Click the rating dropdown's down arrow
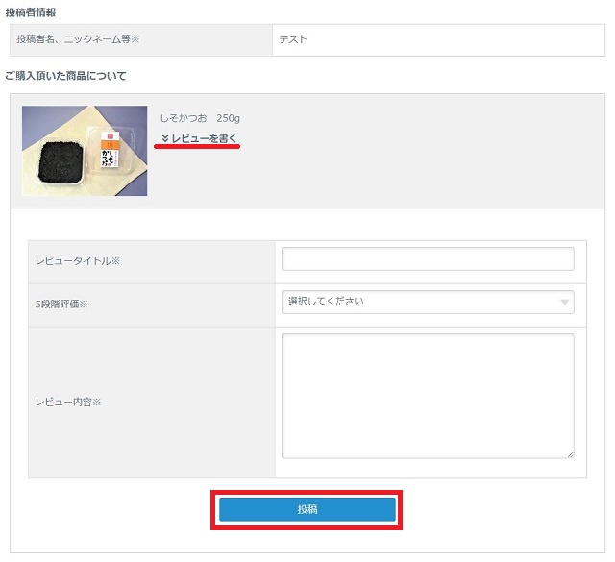Viewport: 615px width, 562px height. (564, 303)
